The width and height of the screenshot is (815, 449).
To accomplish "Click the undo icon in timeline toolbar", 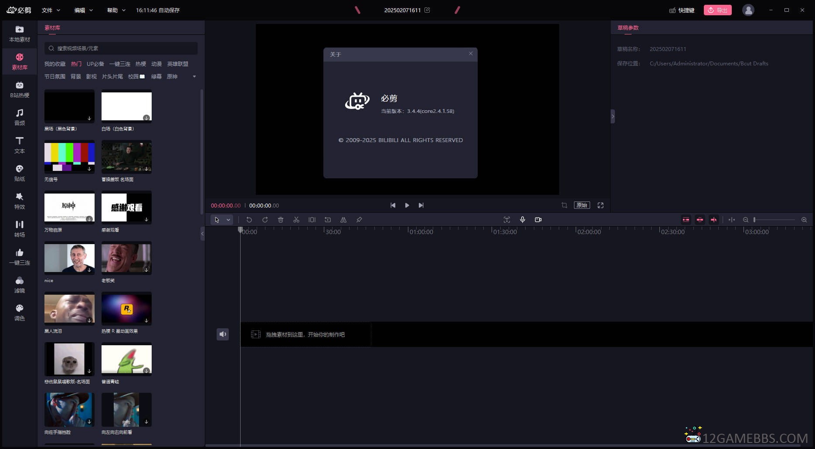I will click(249, 220).
